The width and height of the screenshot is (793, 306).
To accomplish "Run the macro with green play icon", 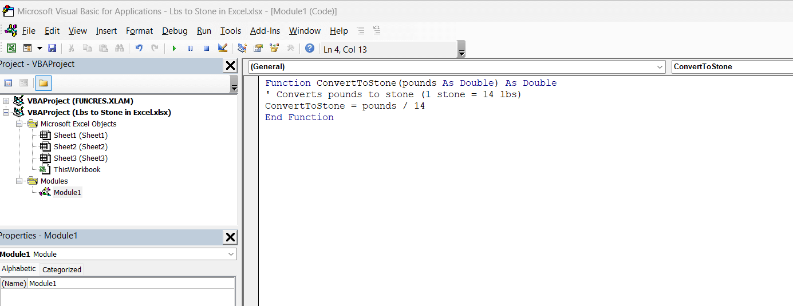I will click(x=174, y=49).
